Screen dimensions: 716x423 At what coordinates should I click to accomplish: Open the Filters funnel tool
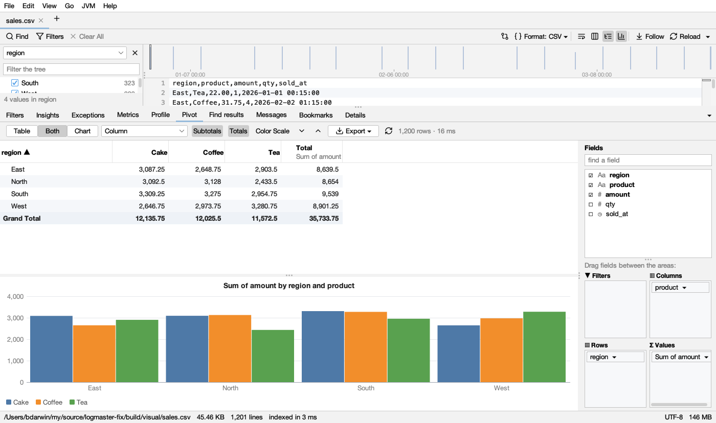coord(50,36)
